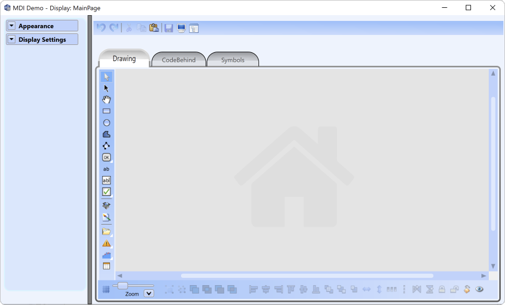Image resolution: width=505 pixels, height=305 pixels.
Task: Switch to the CodeBehind tab
Action: click(x=178, y=60)
